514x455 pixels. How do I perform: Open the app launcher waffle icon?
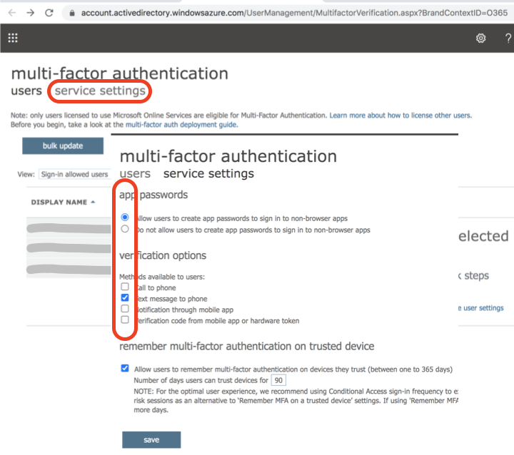click(13, 38)
